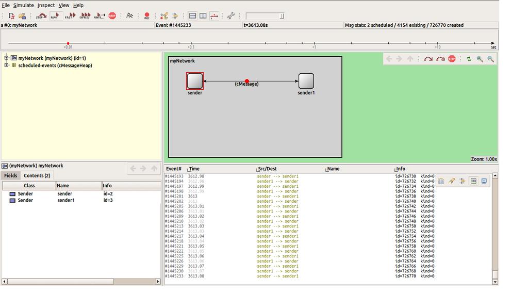Expand the scheduled-events tree node
The height and width of the screenshot is (294, 528).
(6, 66)
